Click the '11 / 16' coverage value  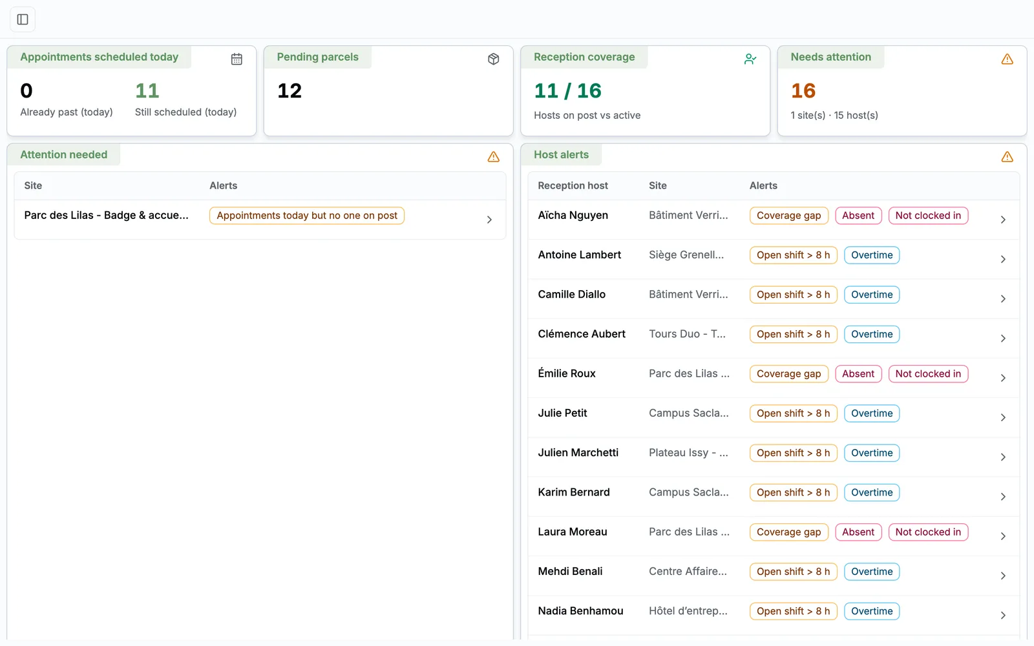[x=567, y=91]
